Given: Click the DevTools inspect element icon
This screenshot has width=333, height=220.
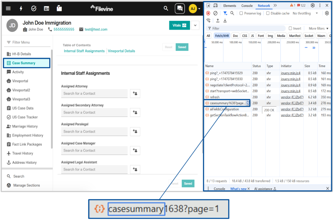Looking at the screenshot, I should (x=208, y=6).
